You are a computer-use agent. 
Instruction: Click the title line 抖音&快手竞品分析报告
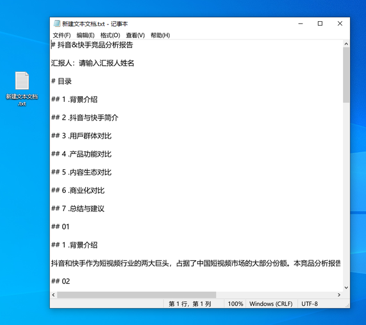92,45
